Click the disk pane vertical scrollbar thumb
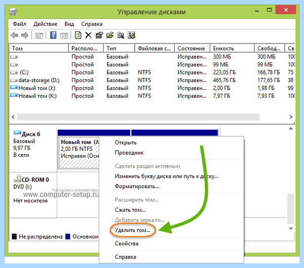 [x=291, y=209]
